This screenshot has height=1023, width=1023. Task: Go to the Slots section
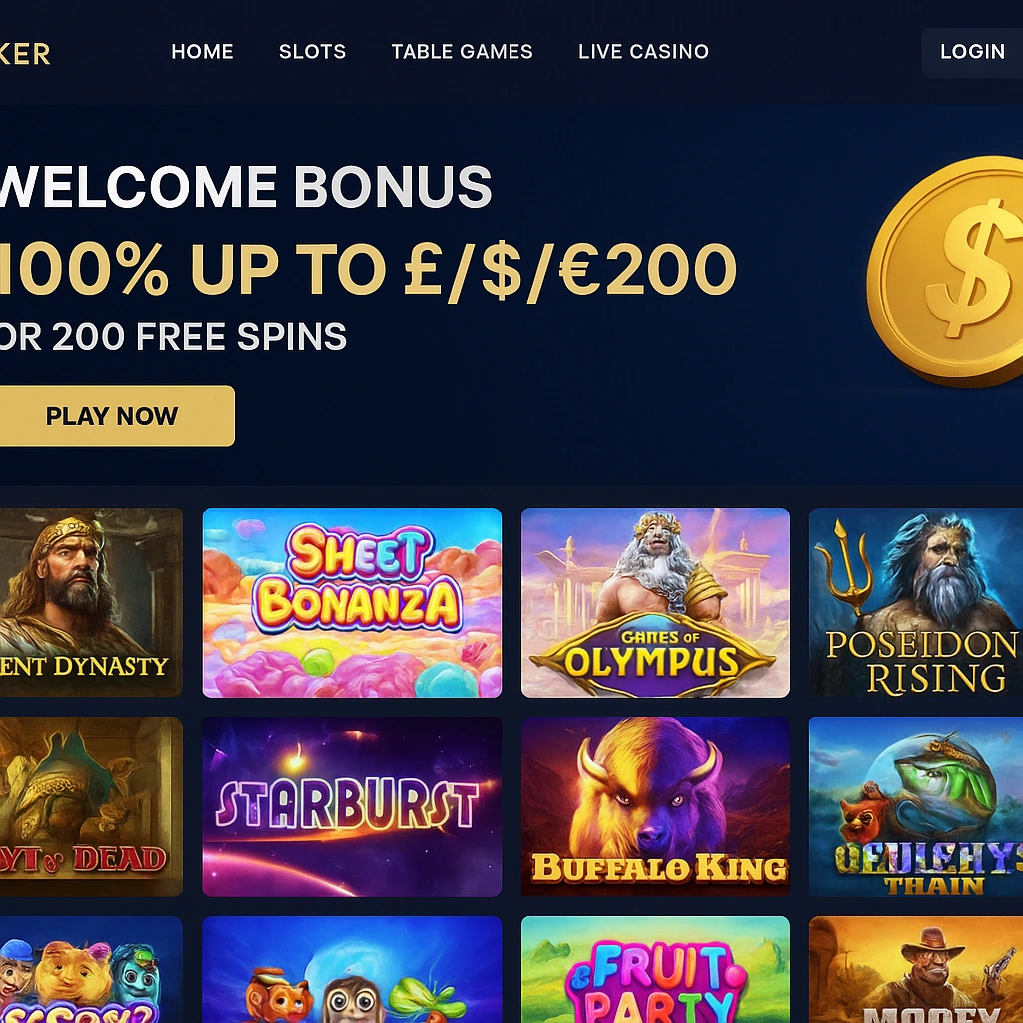click(x=312, y=52)
